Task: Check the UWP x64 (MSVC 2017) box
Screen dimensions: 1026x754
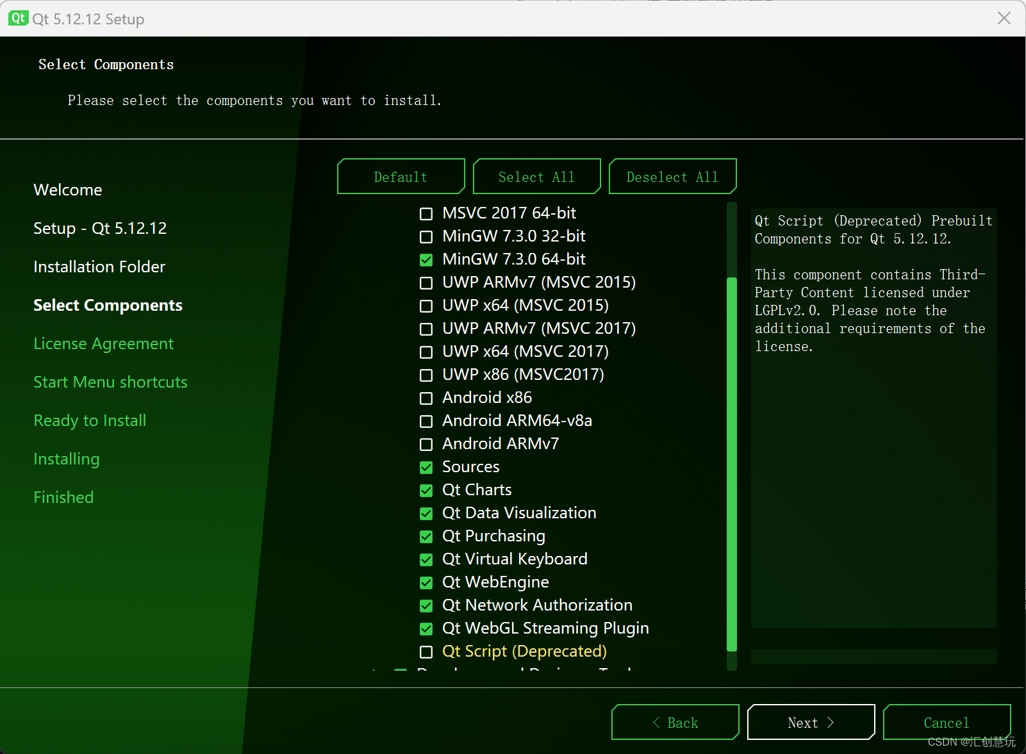Action: coord(426,352)
